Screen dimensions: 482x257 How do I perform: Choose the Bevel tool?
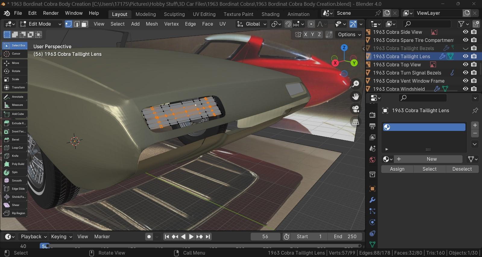(14, 140)
